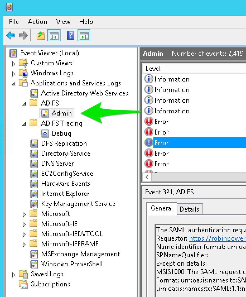The width and height of the screenshot is (246, 297).
Task: Click the EC2ConfigService log icon
Action: 34,174
